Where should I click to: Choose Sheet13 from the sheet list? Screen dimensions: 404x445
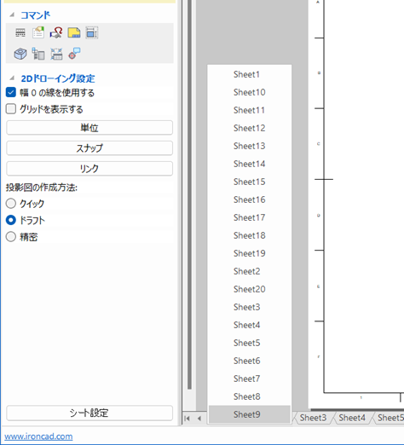coord(250,146)
